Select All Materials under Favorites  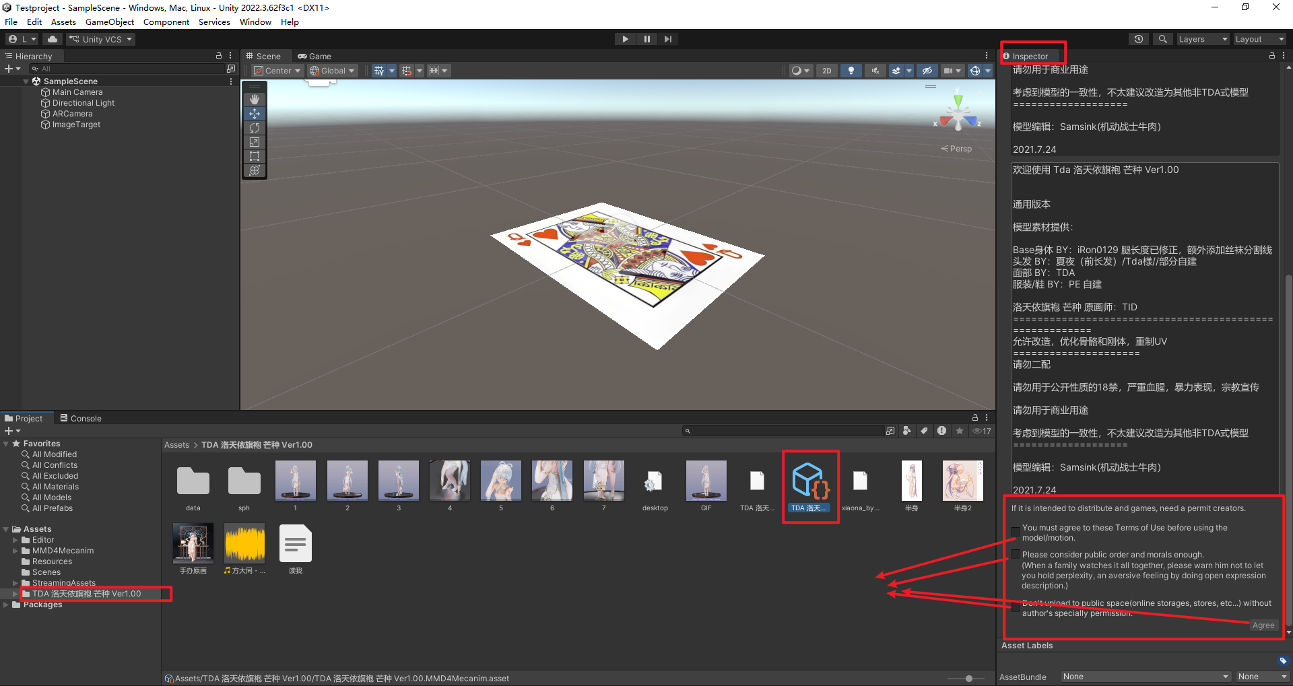(55, 487)
